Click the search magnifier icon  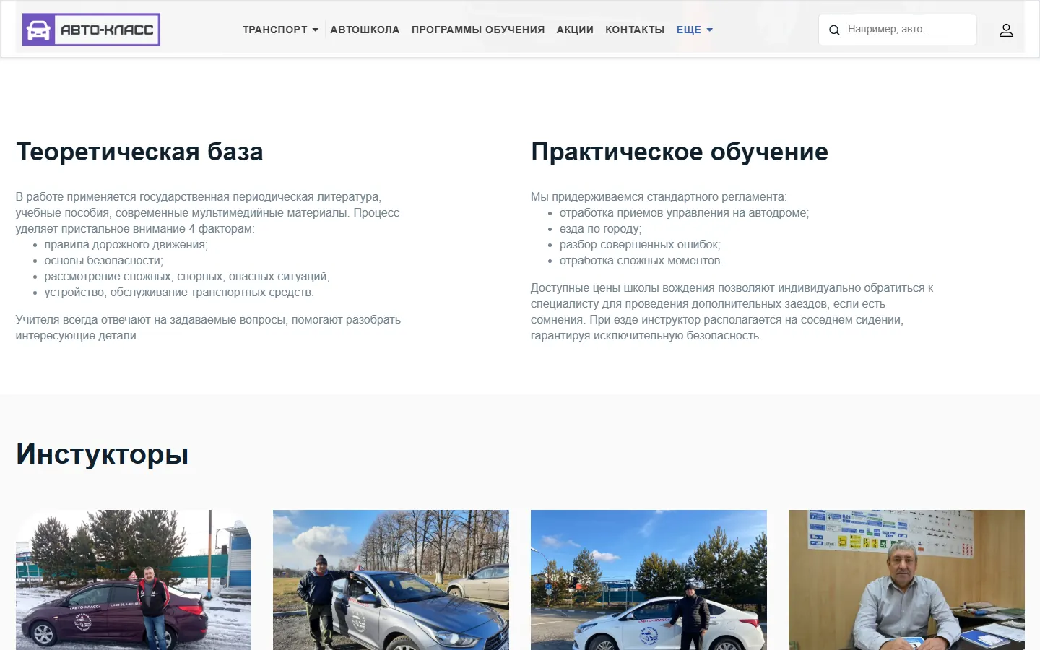coord(834,30)
